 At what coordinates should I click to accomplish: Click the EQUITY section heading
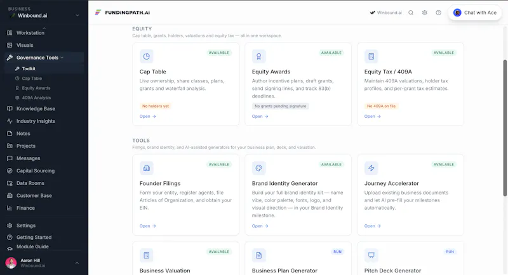[142, 29]
